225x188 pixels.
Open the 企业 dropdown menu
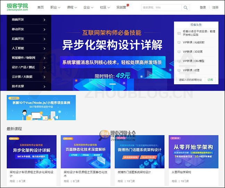pos(88,7)
